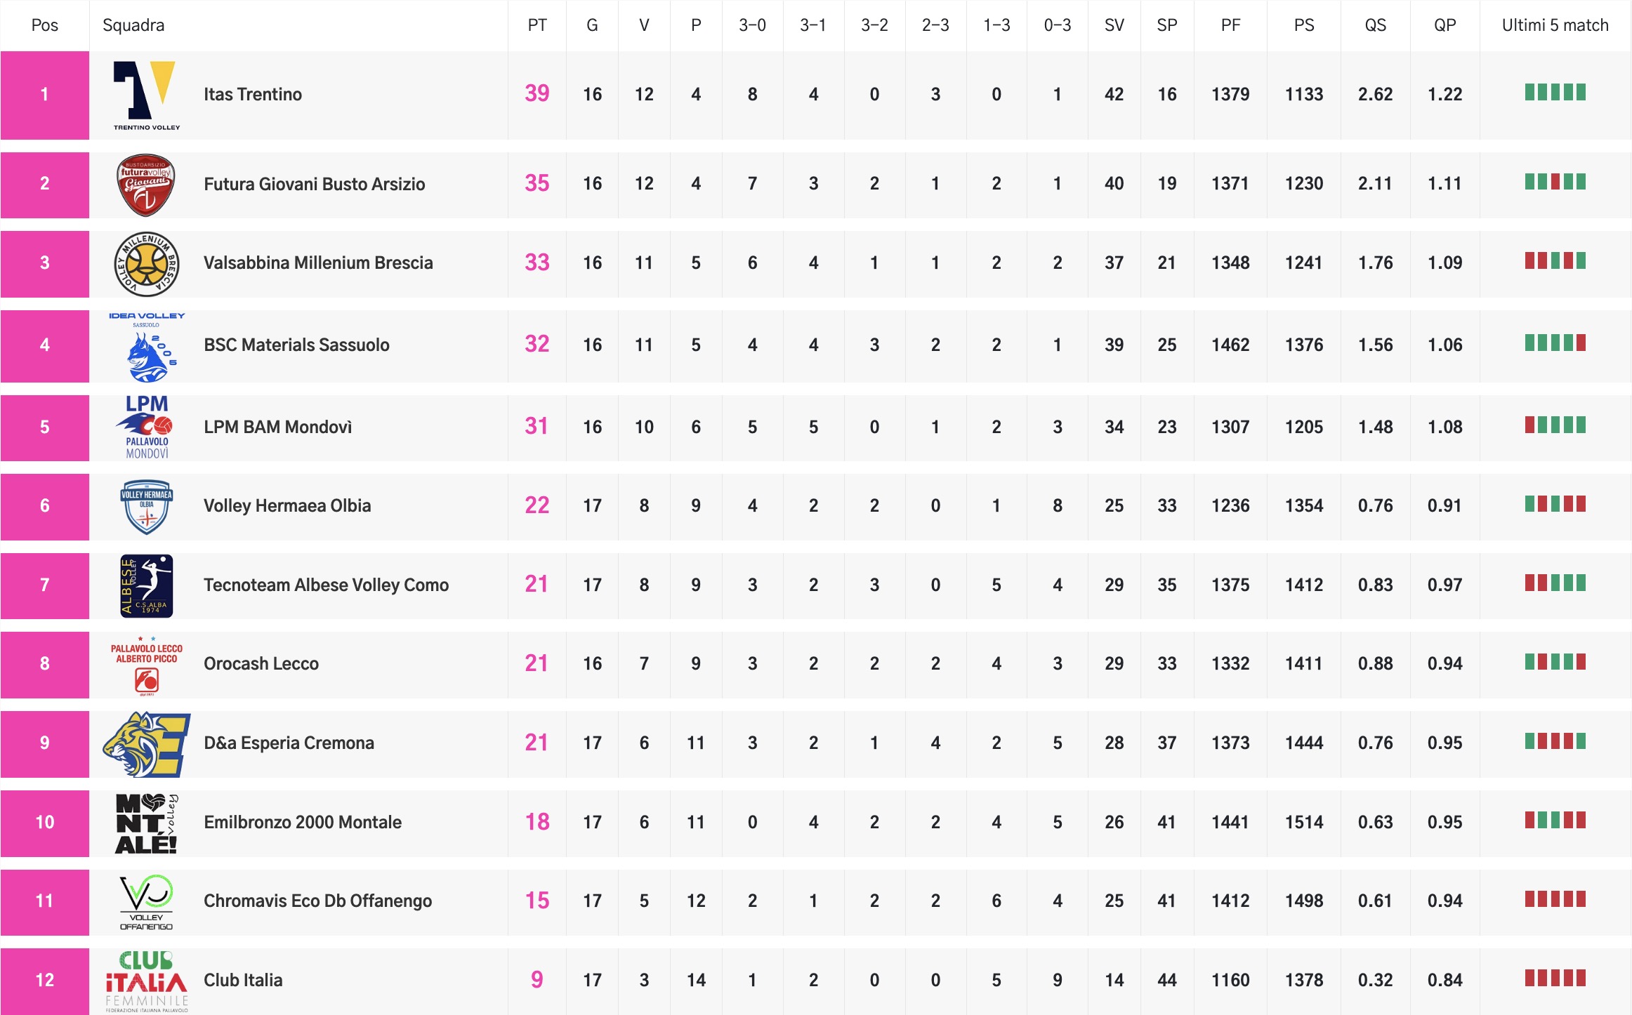Click Club Italia's red last matches bar

(x=1555, y=978)
